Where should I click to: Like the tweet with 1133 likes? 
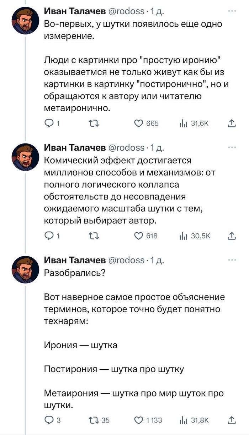[x=139, y=420]
